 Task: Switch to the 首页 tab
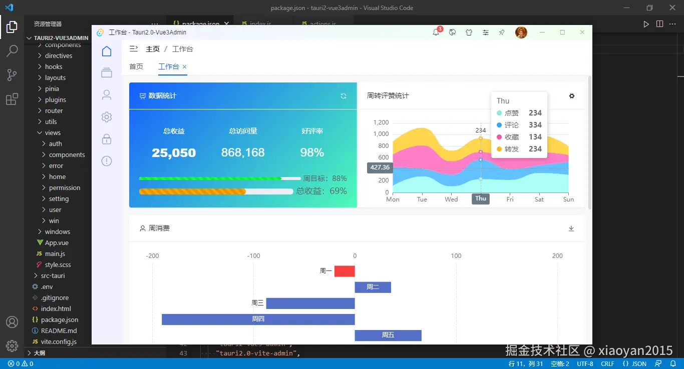point(136,66)
